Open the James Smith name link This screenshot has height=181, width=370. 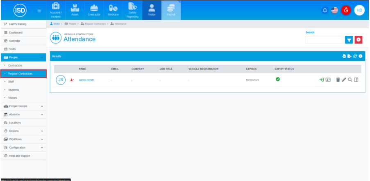(x=86, y=80)
